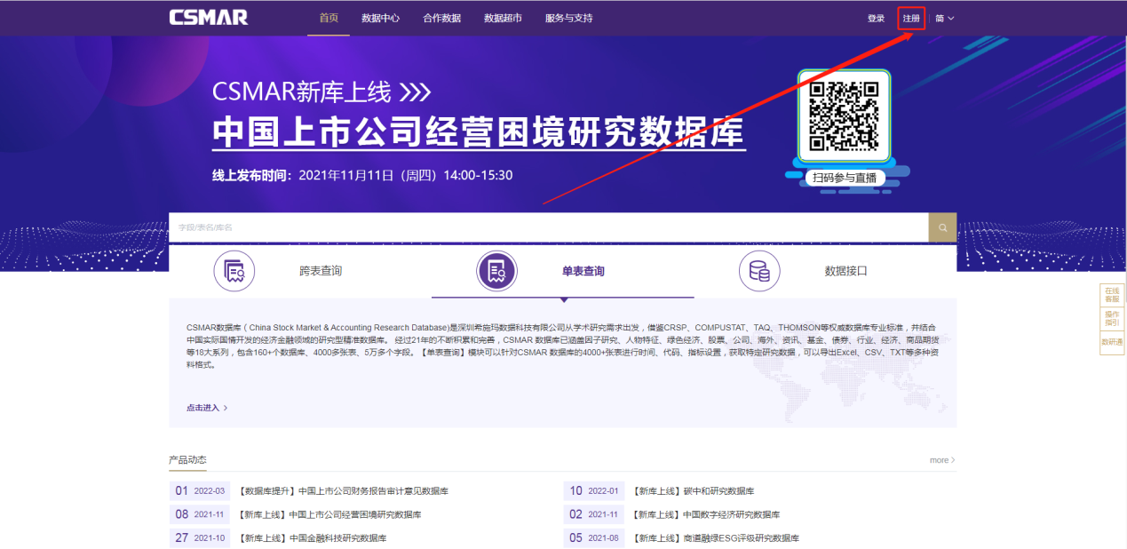Expand product news via more link
1127x549 pixels.
(941, 460)
